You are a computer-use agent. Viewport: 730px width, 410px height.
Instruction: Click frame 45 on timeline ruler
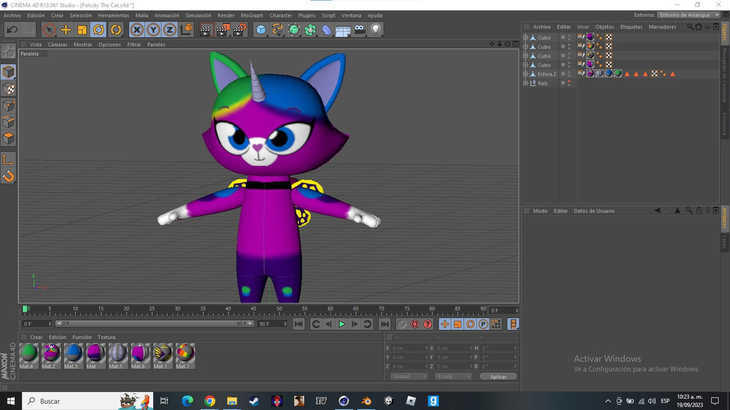click(254, 309)
